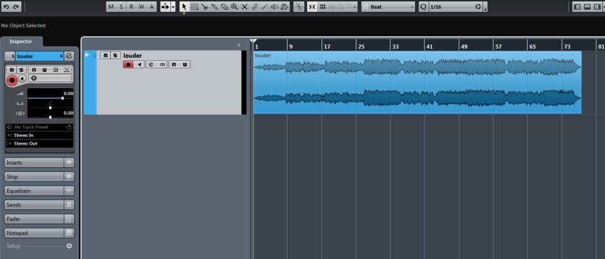Click the Undo arrow in the toolbar
Viewport: 605px width, 259px height.
pos(6,6)
